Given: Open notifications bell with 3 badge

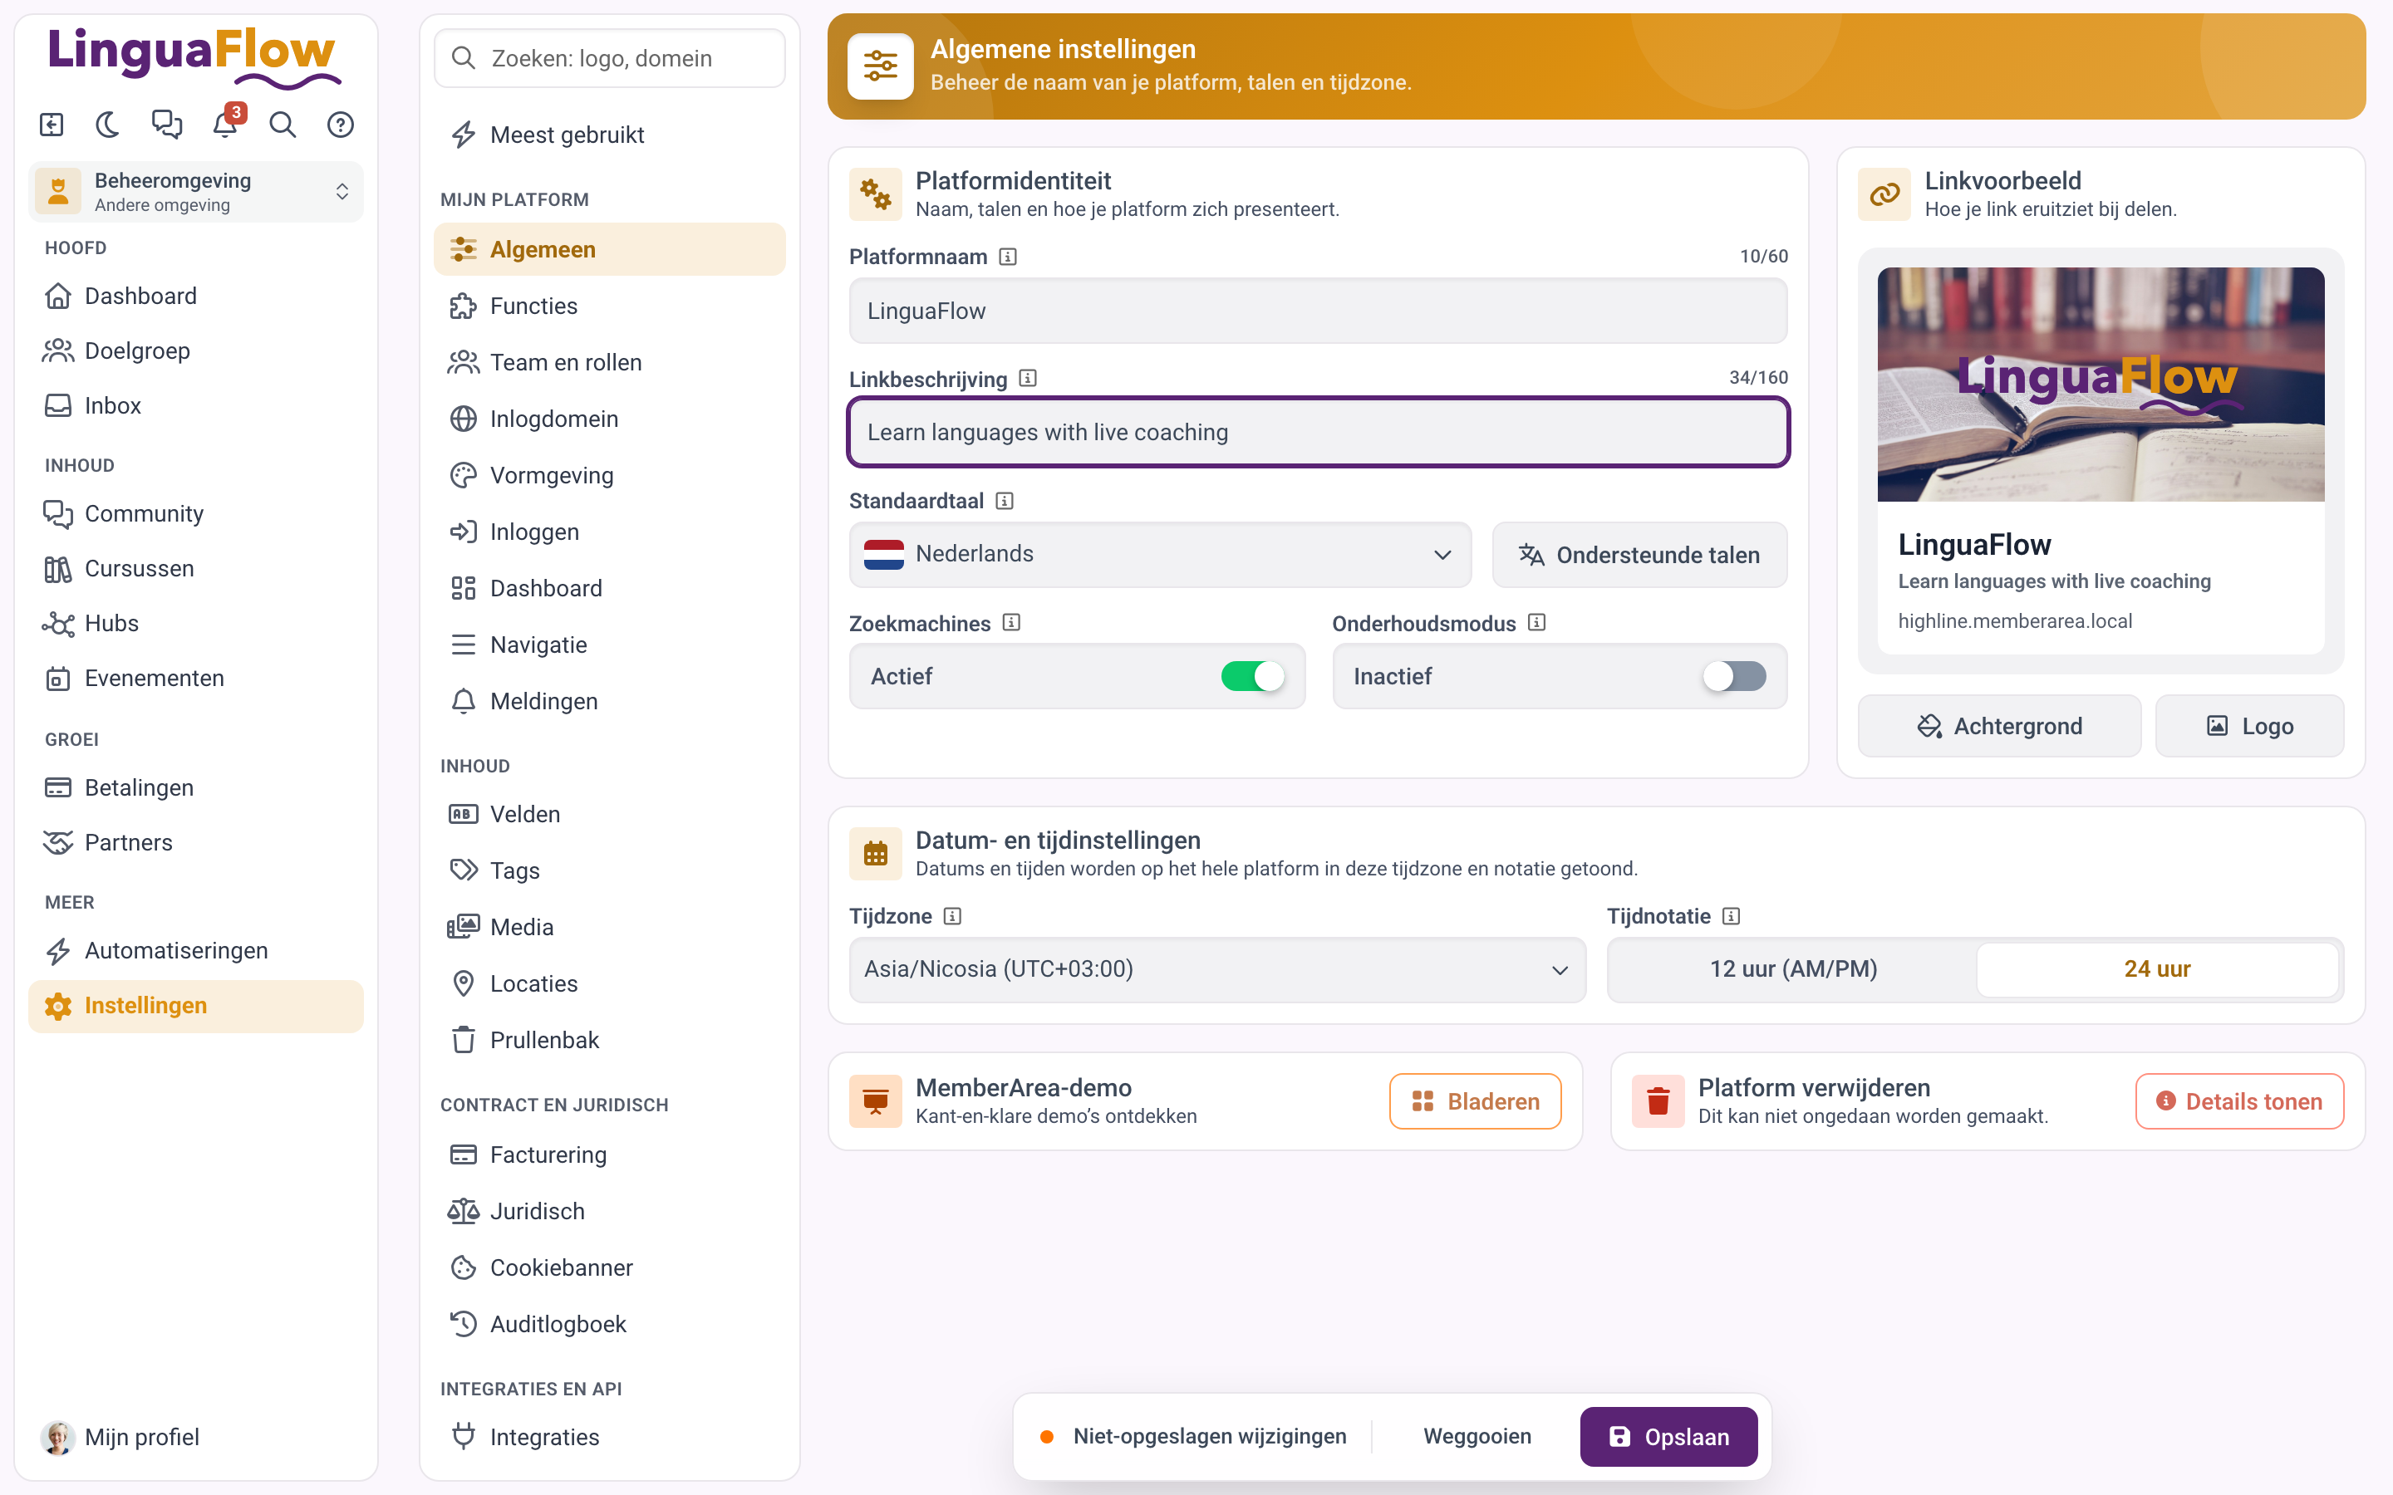Looking at the screenshot, I should tap(225, 125).
